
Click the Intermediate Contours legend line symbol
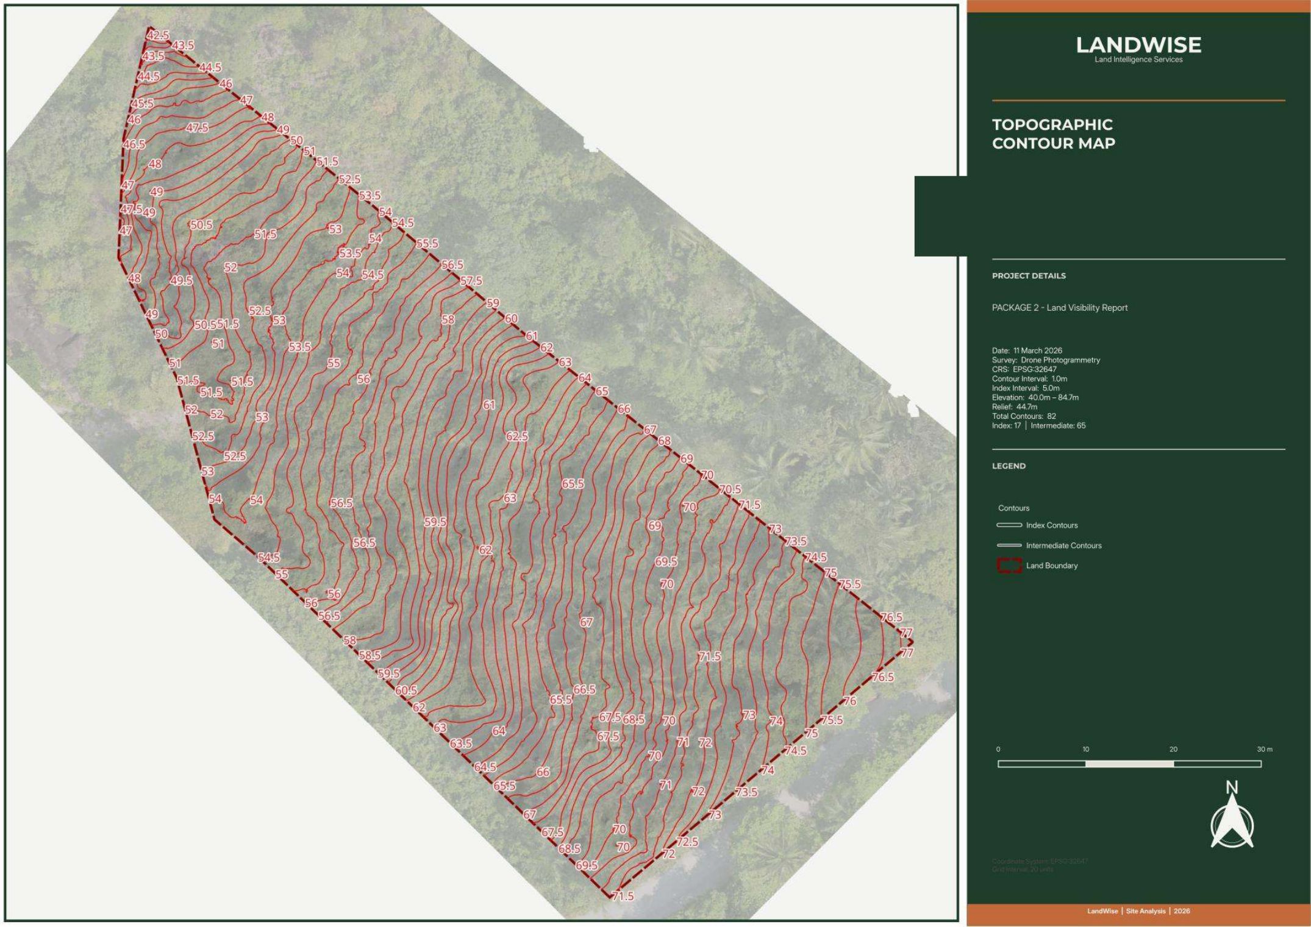(x=1009, y=545)
